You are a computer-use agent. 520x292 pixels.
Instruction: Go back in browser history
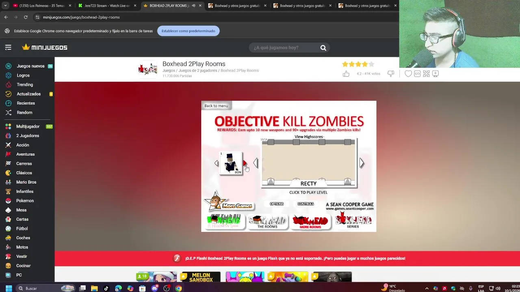click(x=6, y=17)
